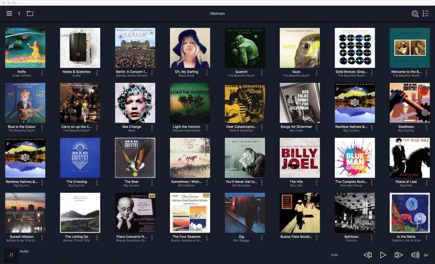Click the In the Reins title
Viewport: 435px width, 264px height.
406,237
